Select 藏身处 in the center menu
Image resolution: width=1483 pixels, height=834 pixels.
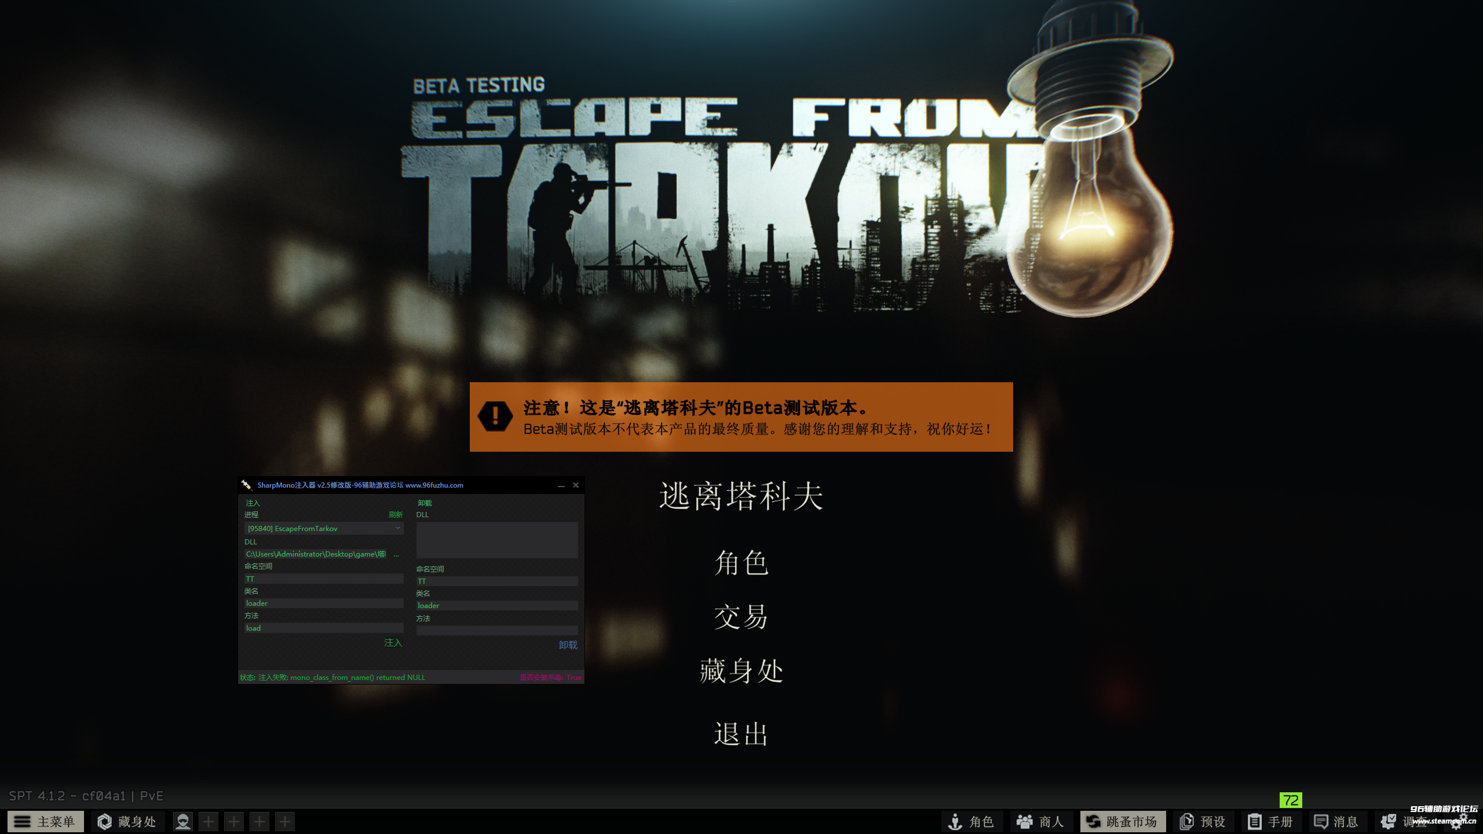pyautogui.click(x=741, y=671)
